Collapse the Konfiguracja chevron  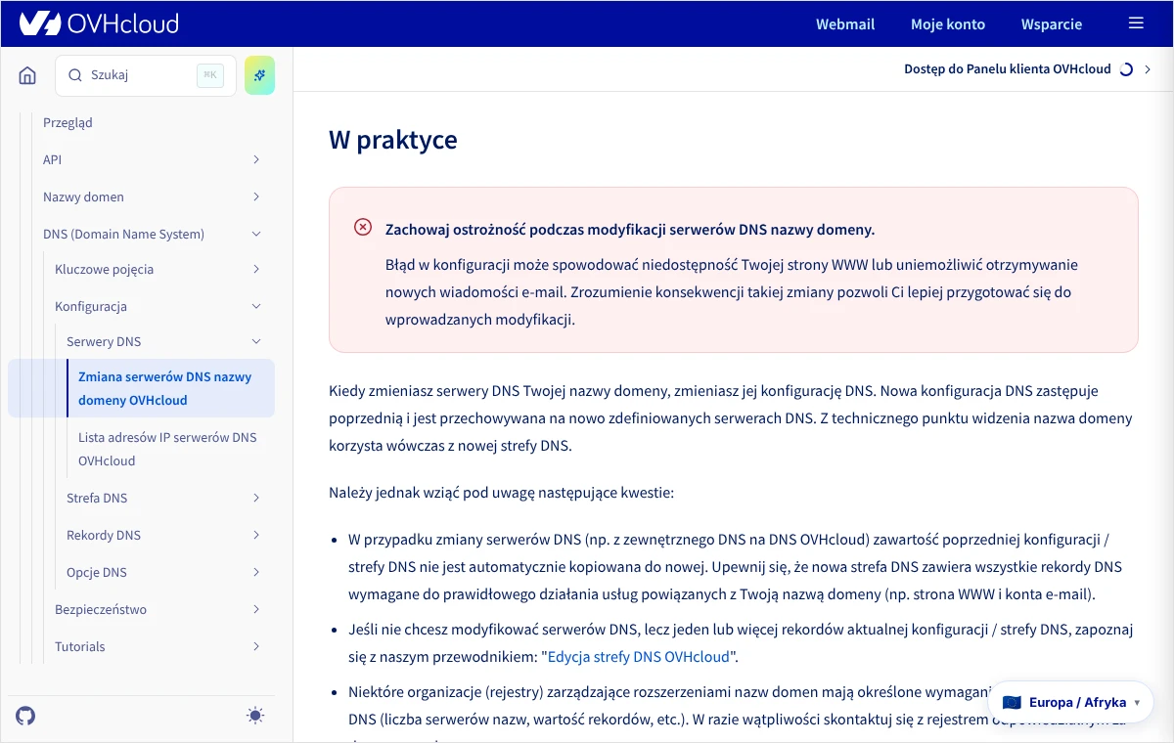click(x=256, y=306)
